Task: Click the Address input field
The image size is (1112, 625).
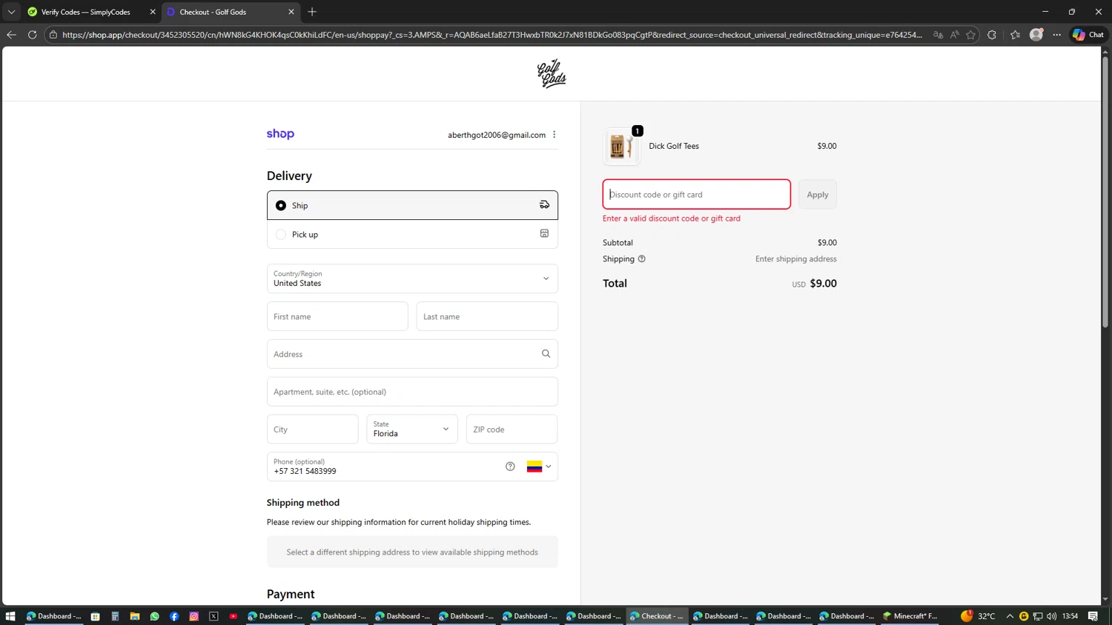Action: (412, 354)
